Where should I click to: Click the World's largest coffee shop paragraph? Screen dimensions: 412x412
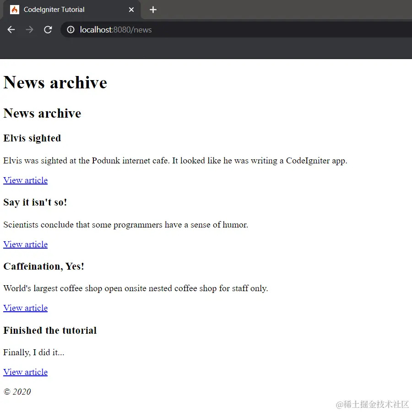[136, 288]
